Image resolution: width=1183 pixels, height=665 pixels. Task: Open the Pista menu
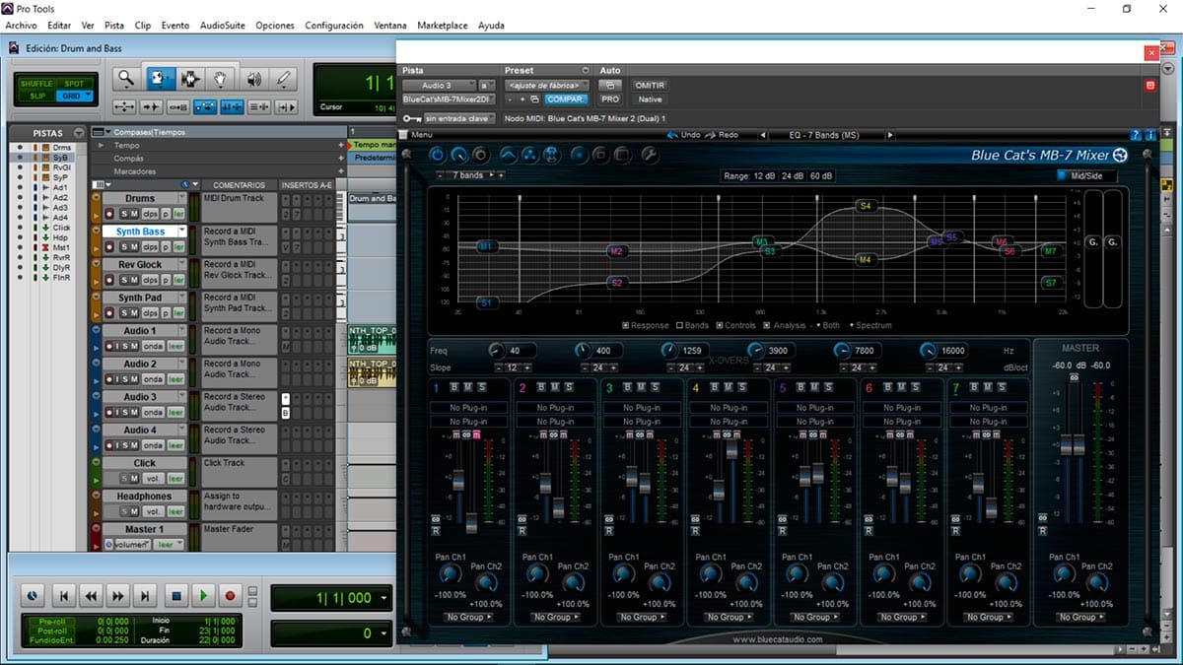pyautogui.click(x=114, y=25)
